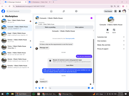Expand Chat members section
The image size is (129, 96).
[111, 41]
